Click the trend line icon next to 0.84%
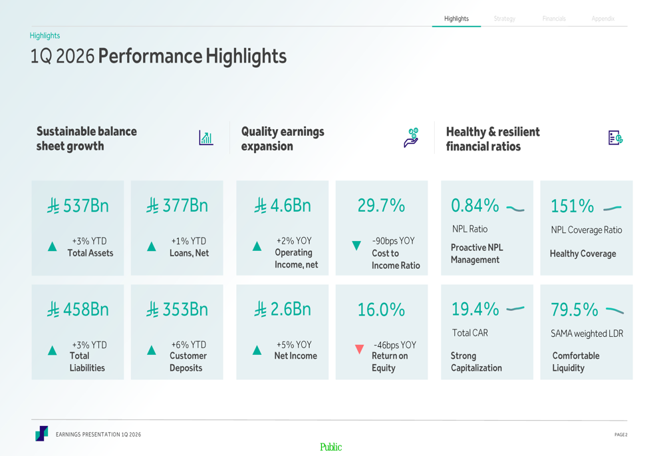 pyautogui.click(x=515, y=209)
